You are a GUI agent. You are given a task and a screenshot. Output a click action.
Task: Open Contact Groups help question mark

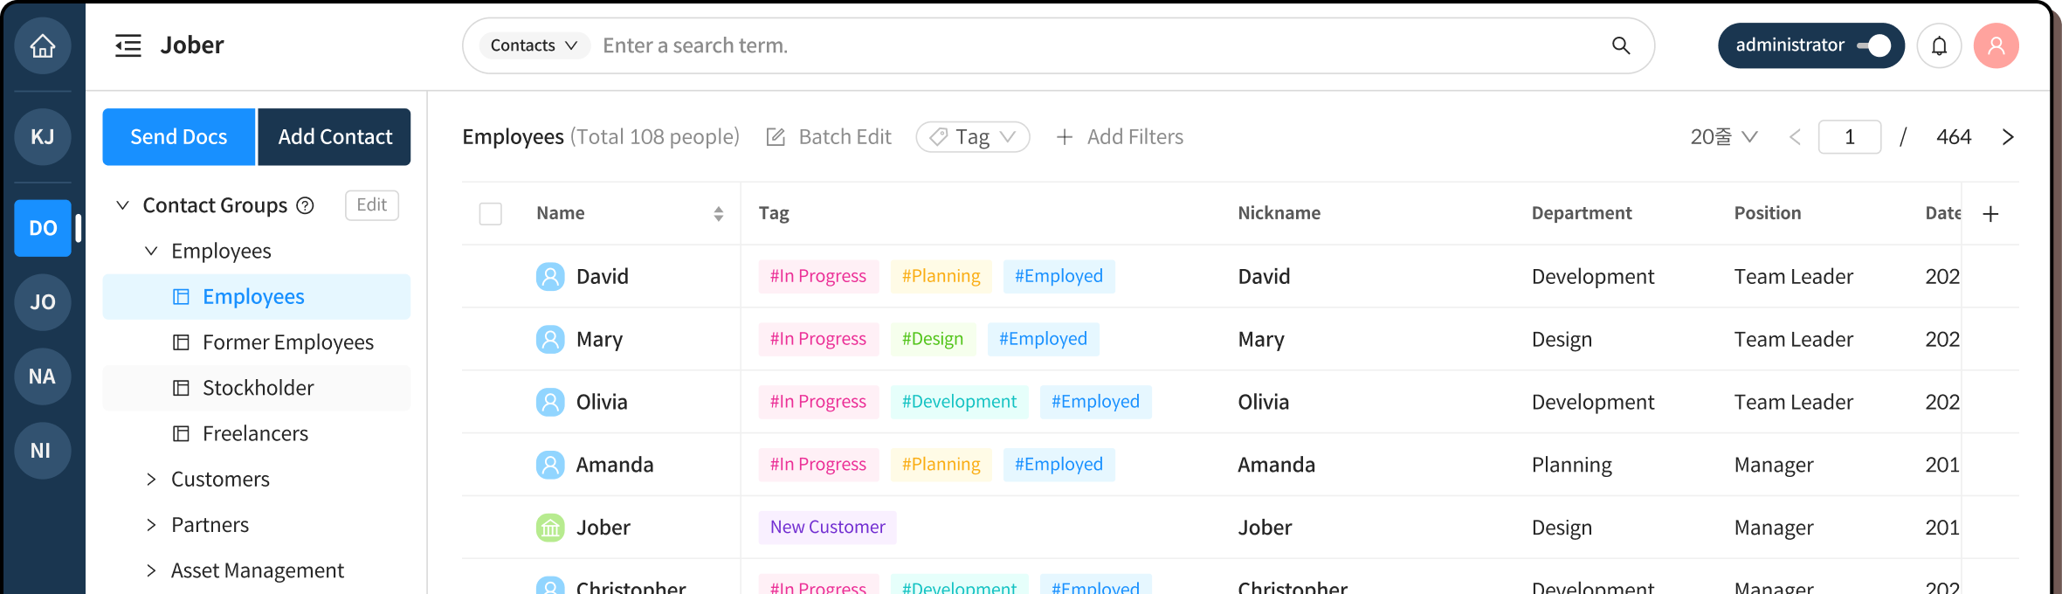[305, 205]
